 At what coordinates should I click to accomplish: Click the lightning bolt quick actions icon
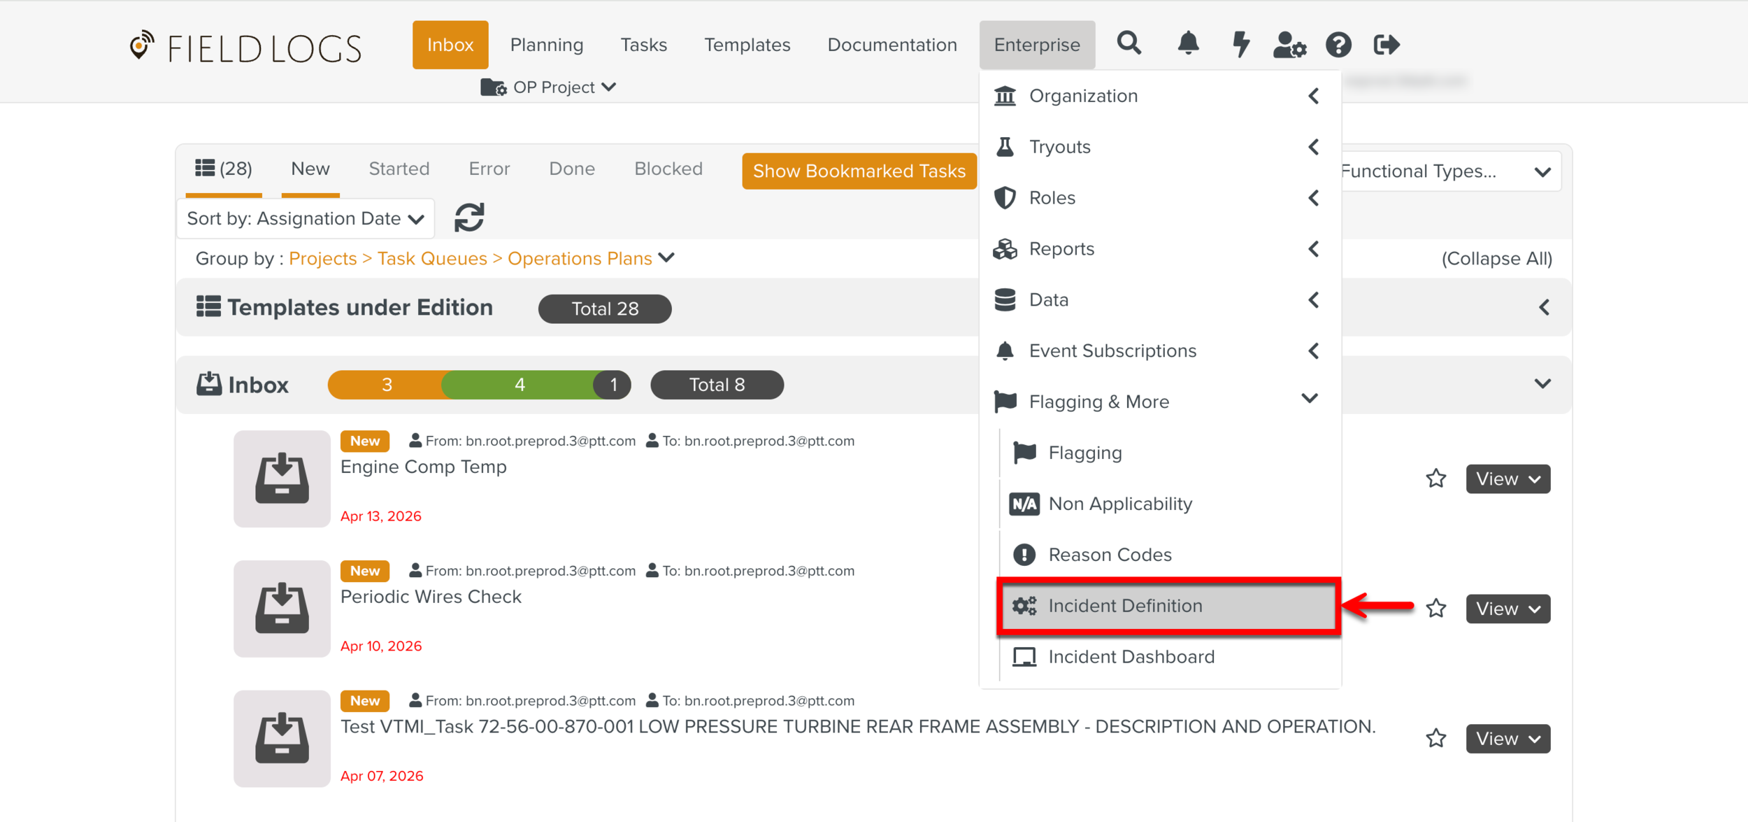pos(1240,44)
